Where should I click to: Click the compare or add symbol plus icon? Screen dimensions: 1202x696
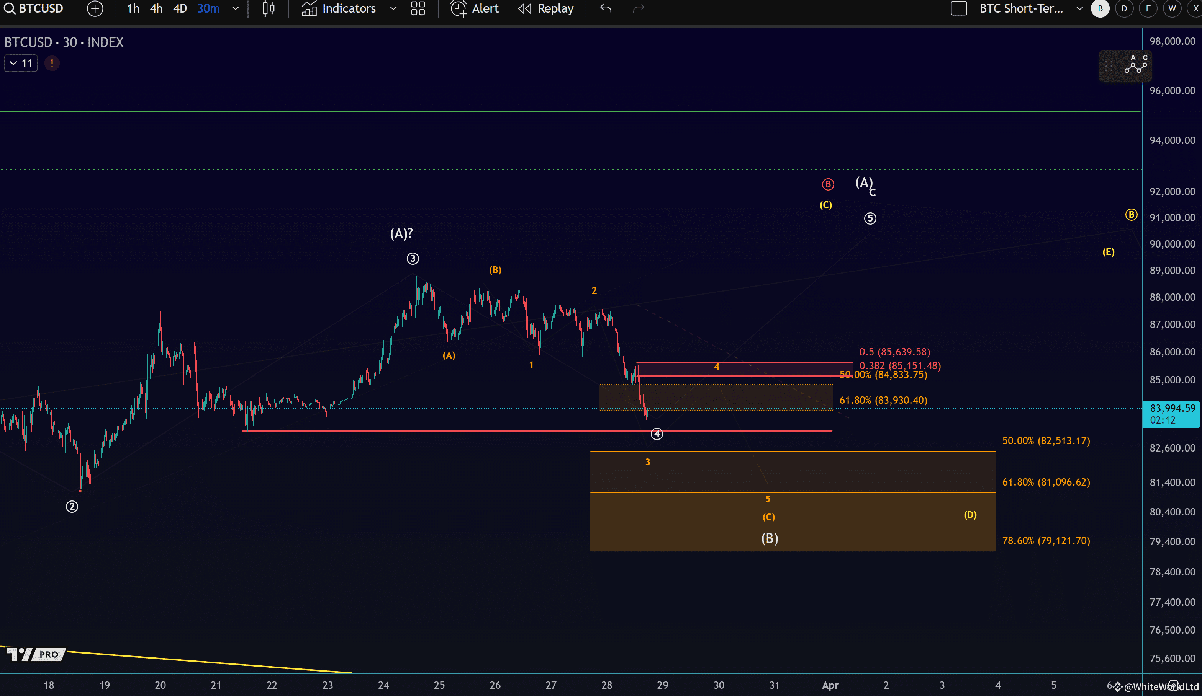95,8
